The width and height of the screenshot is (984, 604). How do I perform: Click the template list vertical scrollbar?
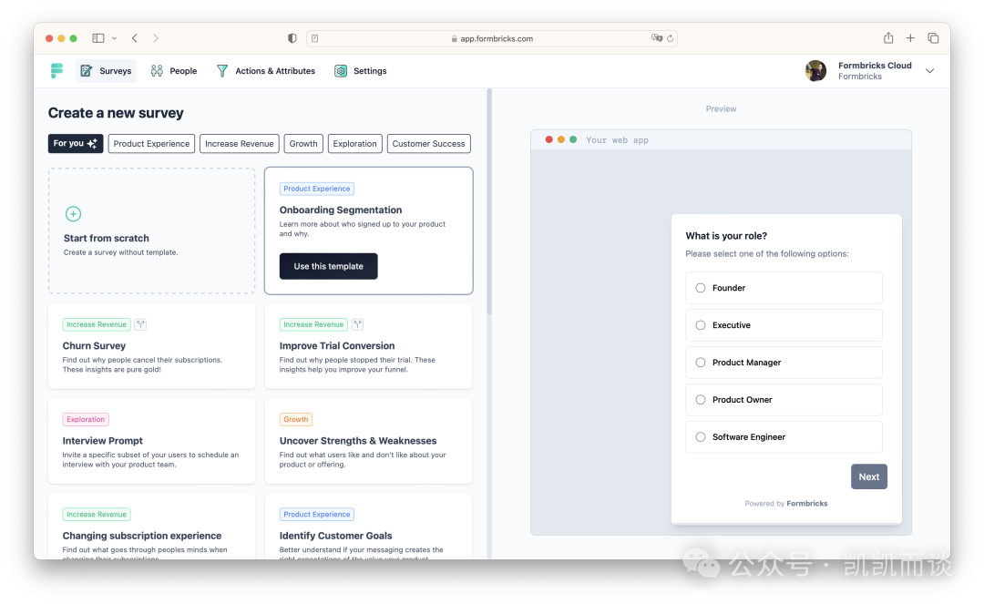[489, 202]
